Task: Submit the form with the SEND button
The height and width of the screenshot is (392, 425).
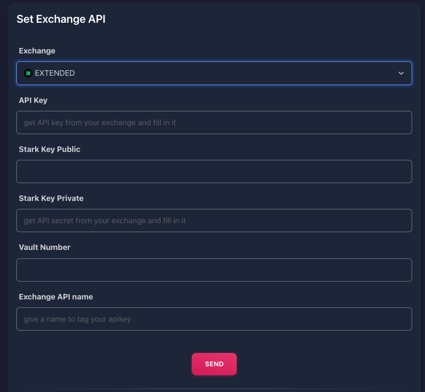Action: 214,364
